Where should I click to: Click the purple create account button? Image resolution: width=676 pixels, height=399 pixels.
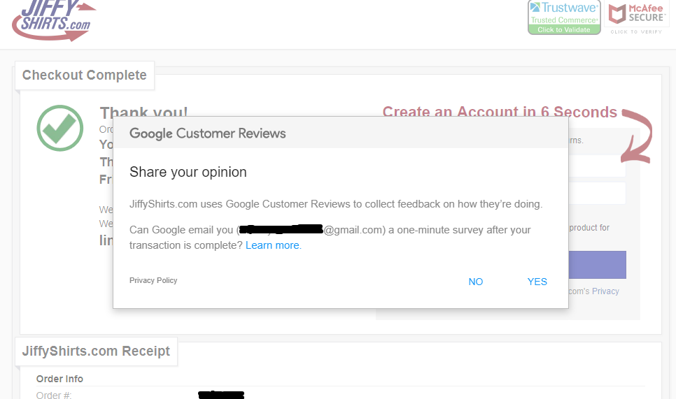[597, 265]
